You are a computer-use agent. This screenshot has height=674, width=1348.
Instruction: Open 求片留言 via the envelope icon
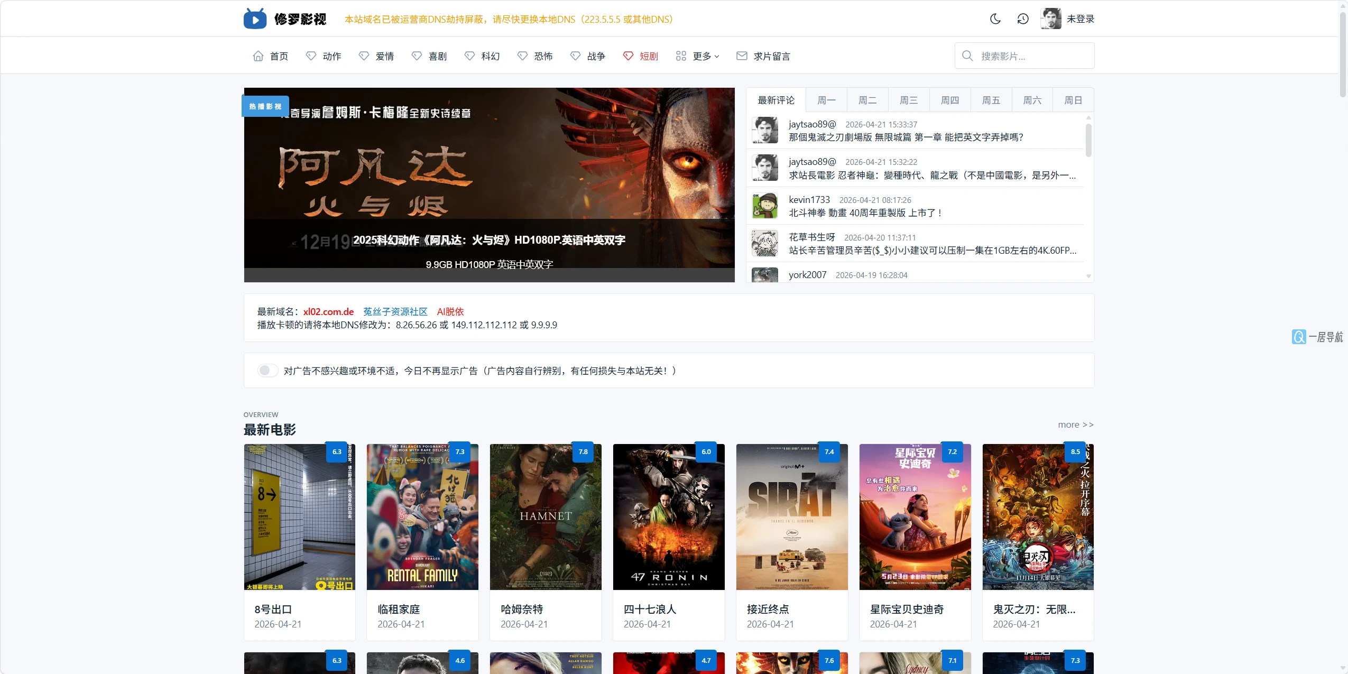(x=742, y=56)
